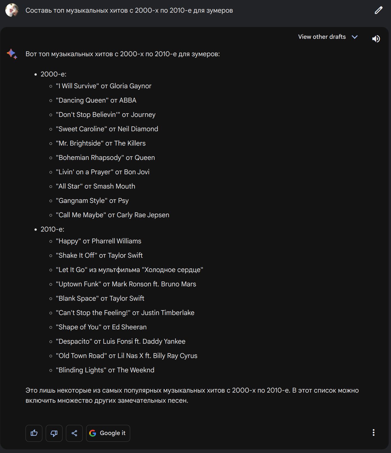Open the three-dot more options menu
The height and width of the screenshot is (453, 391).
(x=373, y=432)
